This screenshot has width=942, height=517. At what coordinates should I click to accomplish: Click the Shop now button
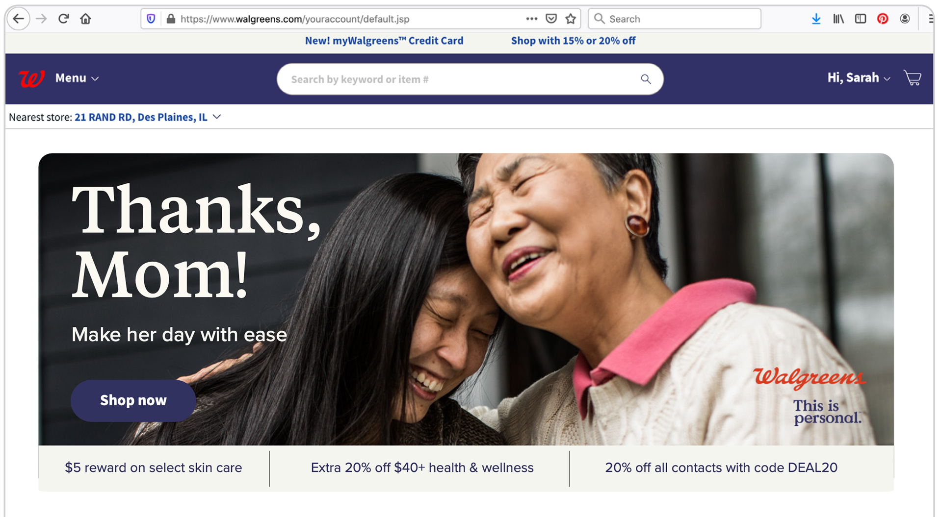tap(133, 400)
